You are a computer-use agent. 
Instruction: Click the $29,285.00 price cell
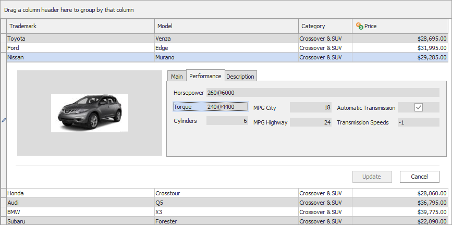(400, 57)
